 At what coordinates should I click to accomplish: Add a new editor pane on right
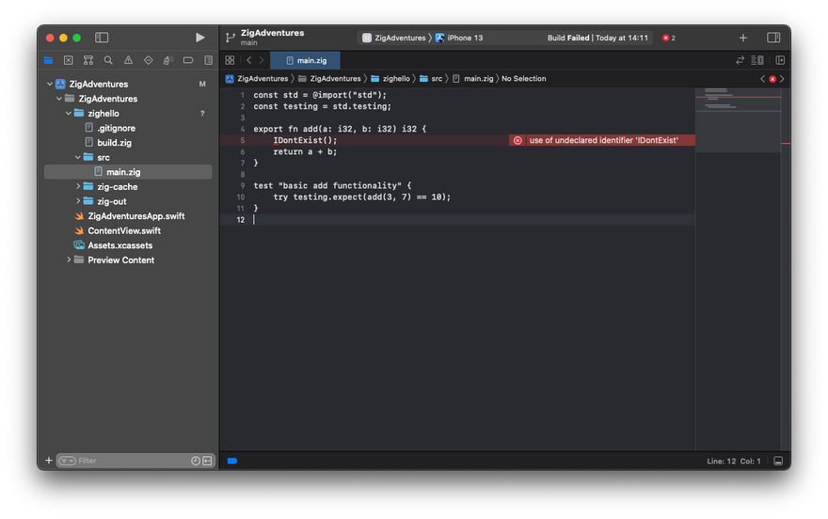tap(780, 60)
